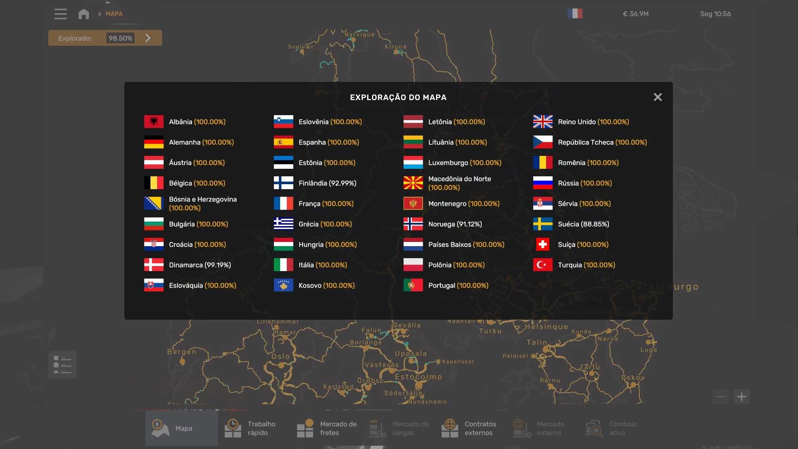798x449 pixels.
Task: Open the map legend list icon
Action: click(62, 365)
